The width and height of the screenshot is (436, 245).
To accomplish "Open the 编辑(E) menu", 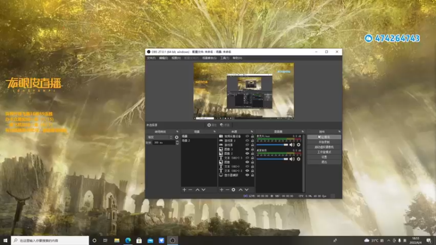I will coord(163,58).
